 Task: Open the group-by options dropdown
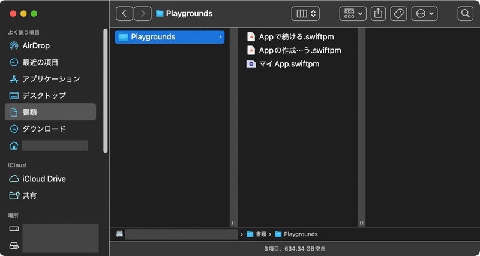(353, 13)
